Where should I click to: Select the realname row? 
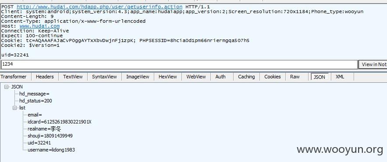[44, 129]
